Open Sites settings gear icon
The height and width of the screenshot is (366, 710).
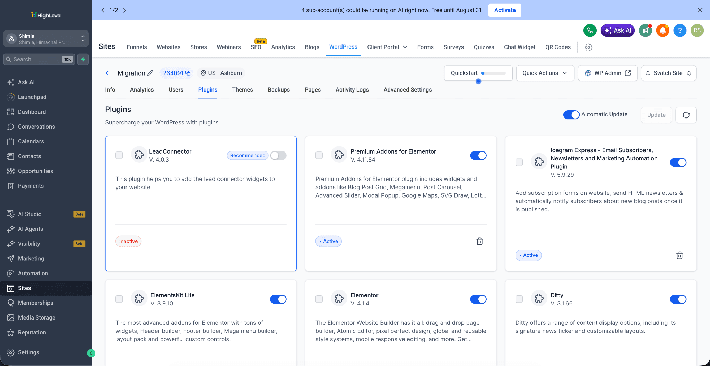[x=589, y=47]
